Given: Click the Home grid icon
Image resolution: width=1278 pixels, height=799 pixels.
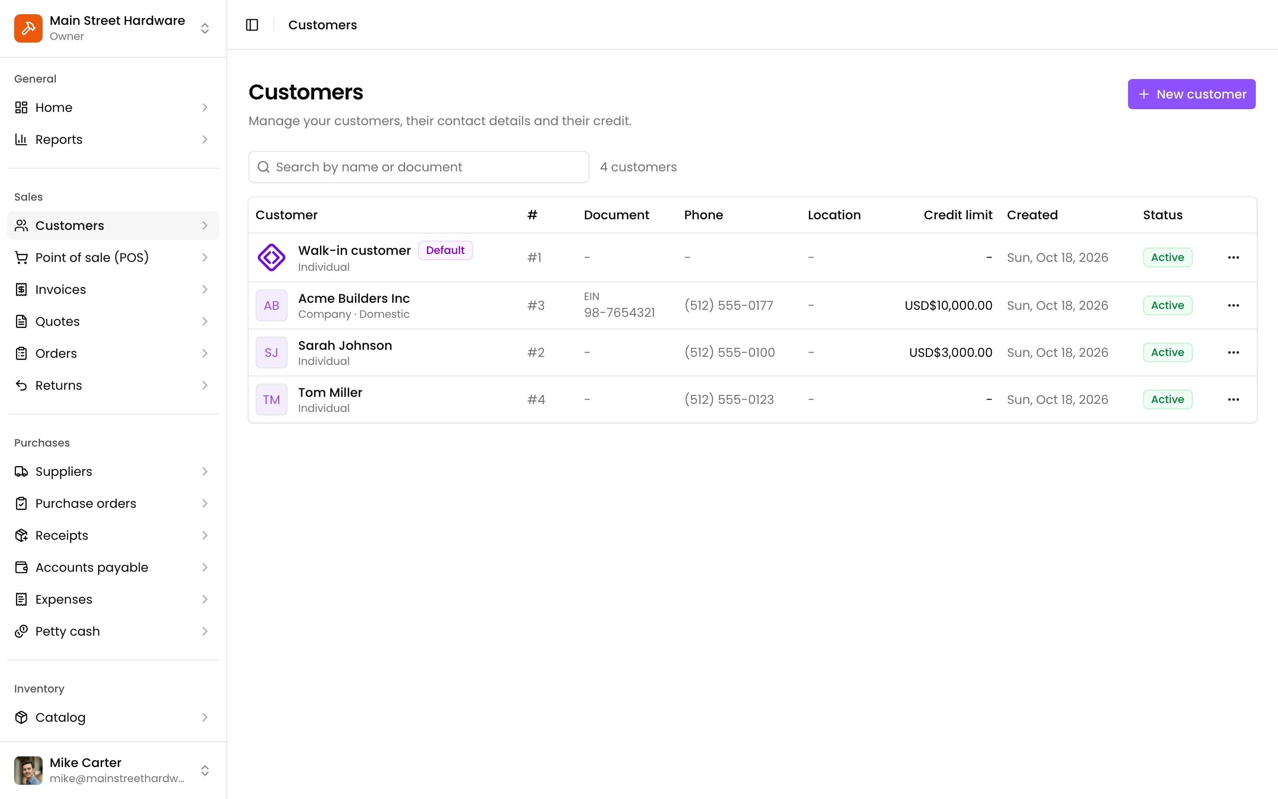Looking at the screenshot, I should pos(21,107).
